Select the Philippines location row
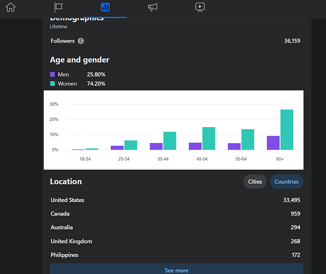326x274 pixels. pos(175,255)
